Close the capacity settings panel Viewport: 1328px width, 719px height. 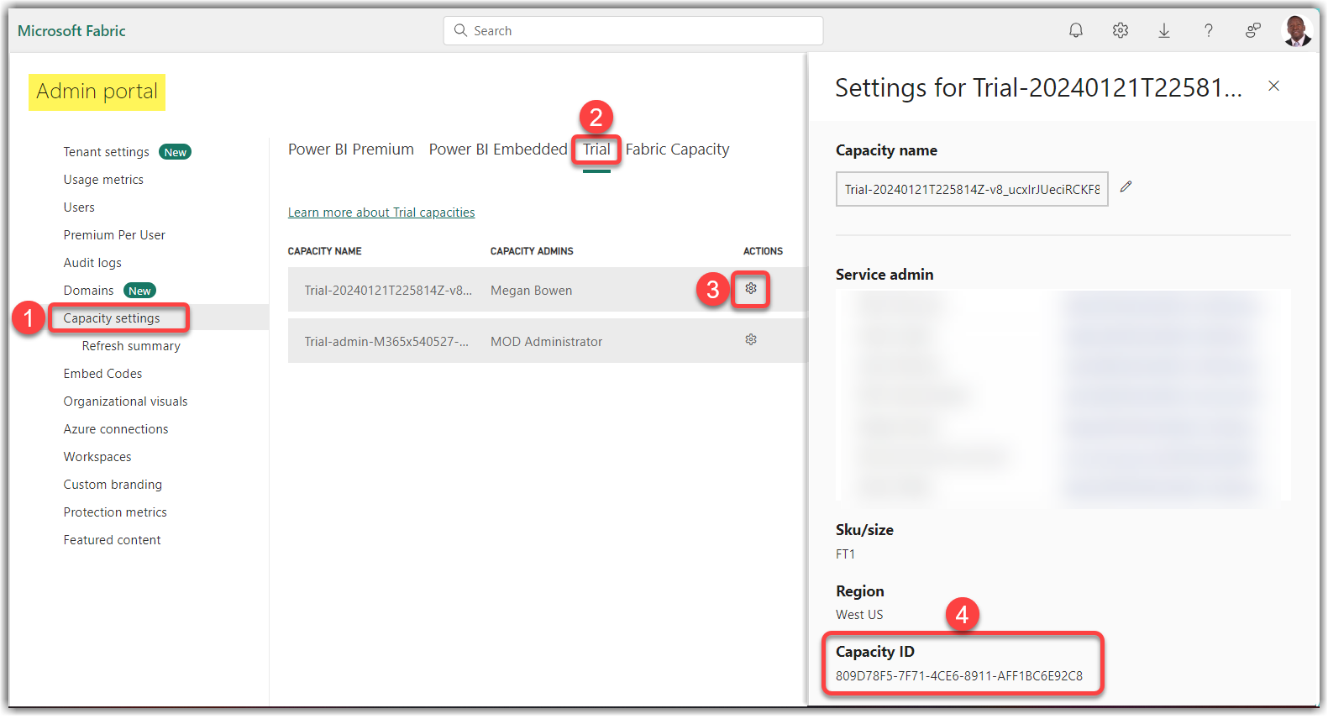(1273, 87)
